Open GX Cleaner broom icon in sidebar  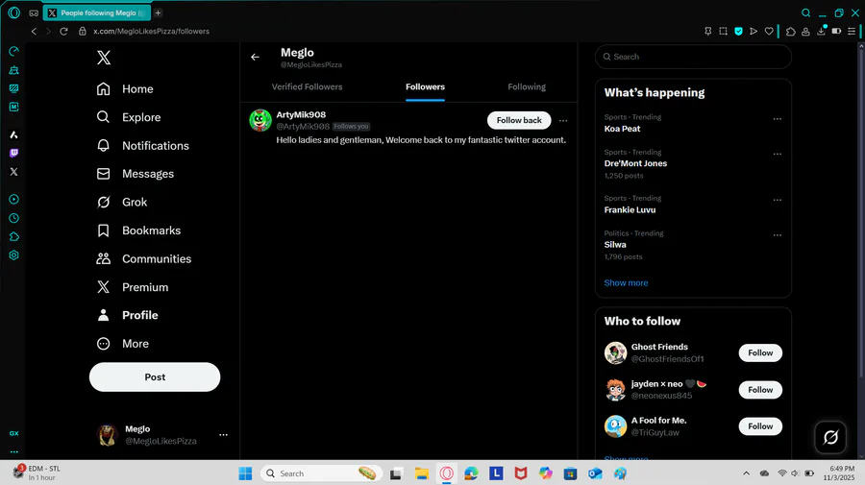pyautogui.click(x=13, y=70)
